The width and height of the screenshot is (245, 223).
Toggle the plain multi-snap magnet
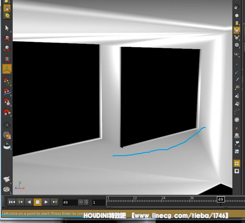pos(7,112)
